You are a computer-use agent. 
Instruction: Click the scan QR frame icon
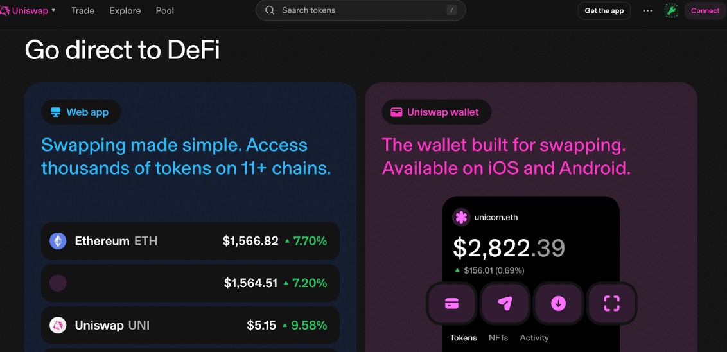click(611, 303)
